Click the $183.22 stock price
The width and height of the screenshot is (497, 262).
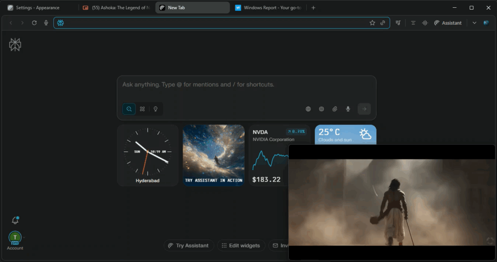click(266, 179)
